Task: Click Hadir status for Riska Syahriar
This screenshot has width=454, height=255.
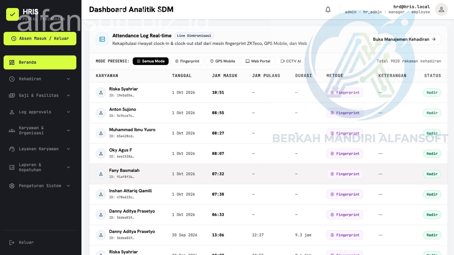Action: point(432,93)
